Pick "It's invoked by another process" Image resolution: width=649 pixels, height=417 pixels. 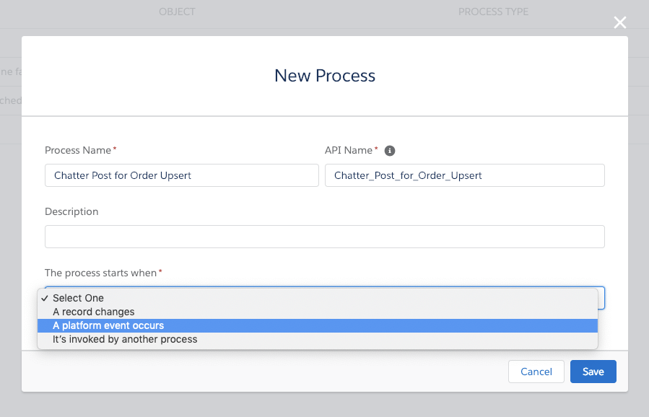(x=125, y=339)
